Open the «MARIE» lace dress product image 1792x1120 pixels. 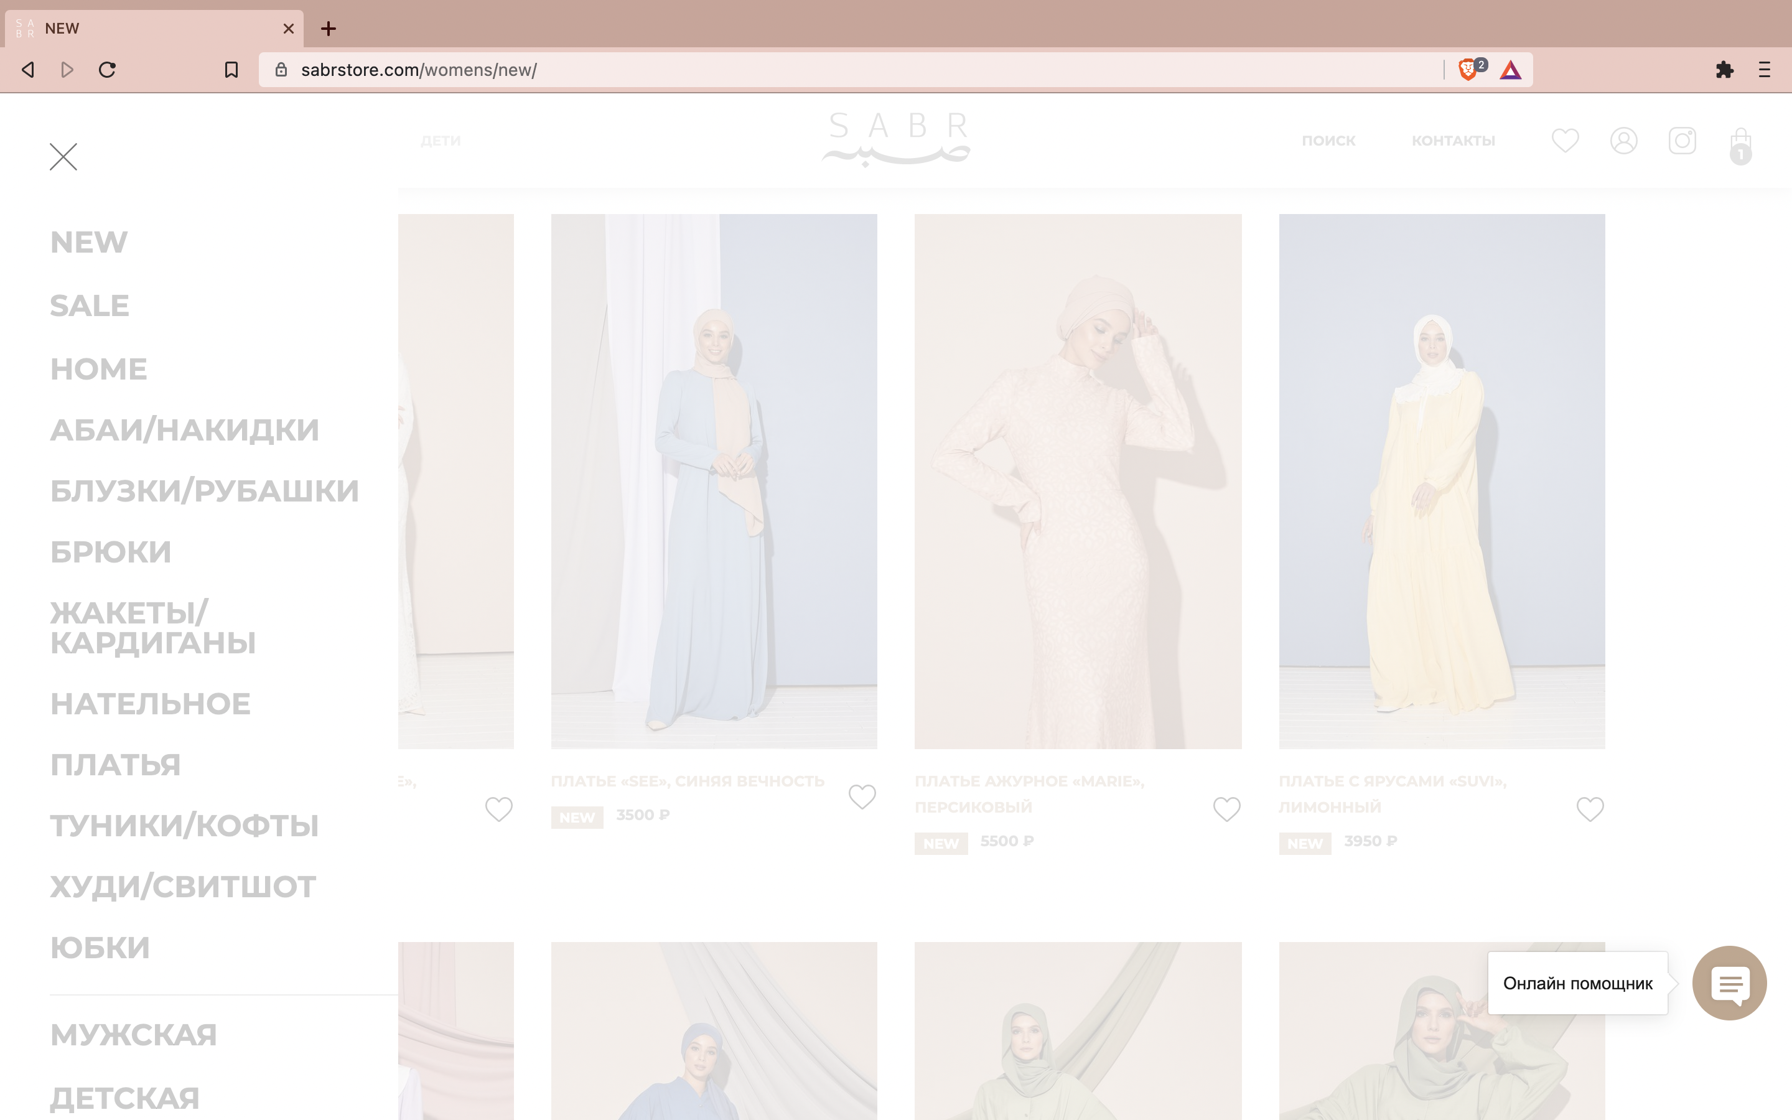click(1078, 482)
